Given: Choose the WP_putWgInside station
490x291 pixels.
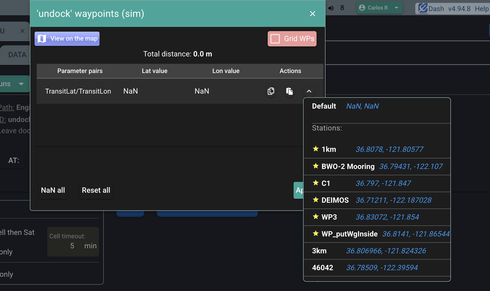Looking at the screenshot, I should click(377, 234).
